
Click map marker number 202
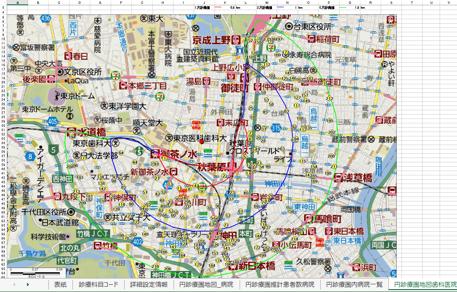[332, 133]
